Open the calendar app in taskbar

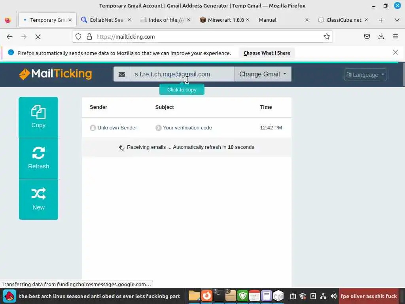(254, 296)
